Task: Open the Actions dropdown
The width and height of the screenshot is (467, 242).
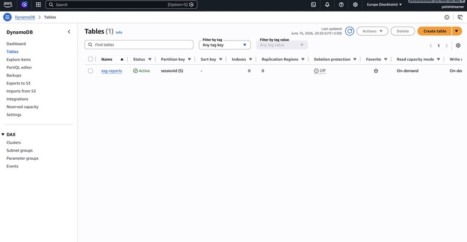Action: pos(373,31)
